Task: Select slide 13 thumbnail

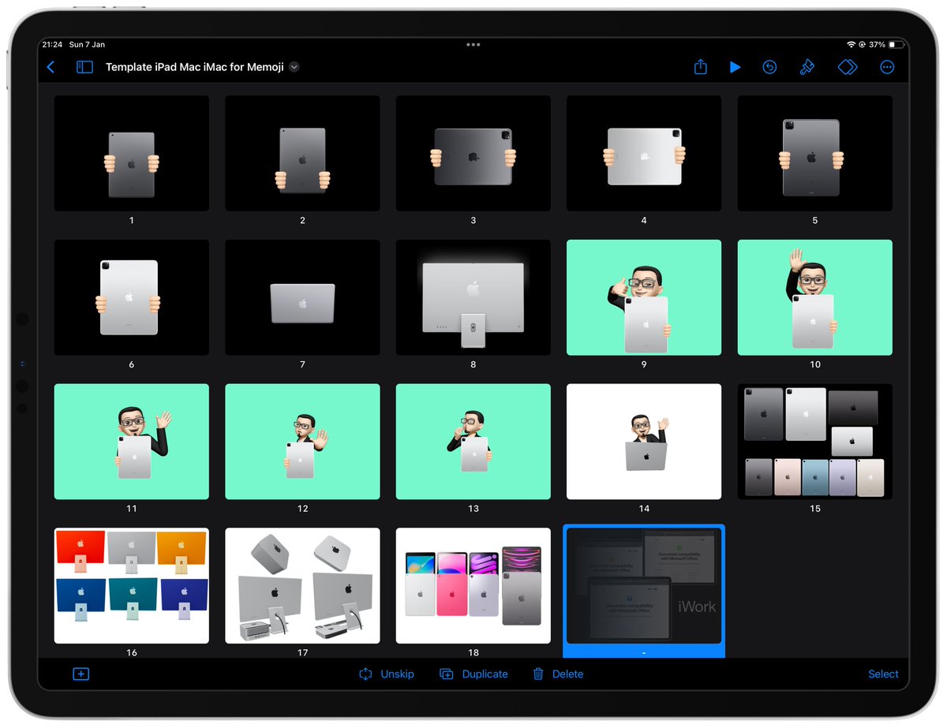Action: [x=473, y=442]
